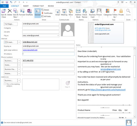Click the Save icon in quick access toolbar
Image resolution: width=137 pixels, height=126 pixels.
[7, 2]
